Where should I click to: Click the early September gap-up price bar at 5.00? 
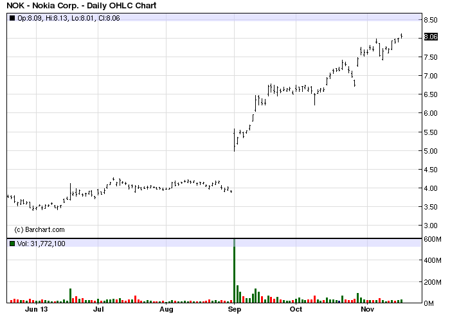click(x=235, y=140)
